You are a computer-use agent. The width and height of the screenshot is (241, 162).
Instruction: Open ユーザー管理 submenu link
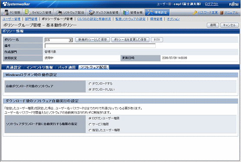point(12,19)
